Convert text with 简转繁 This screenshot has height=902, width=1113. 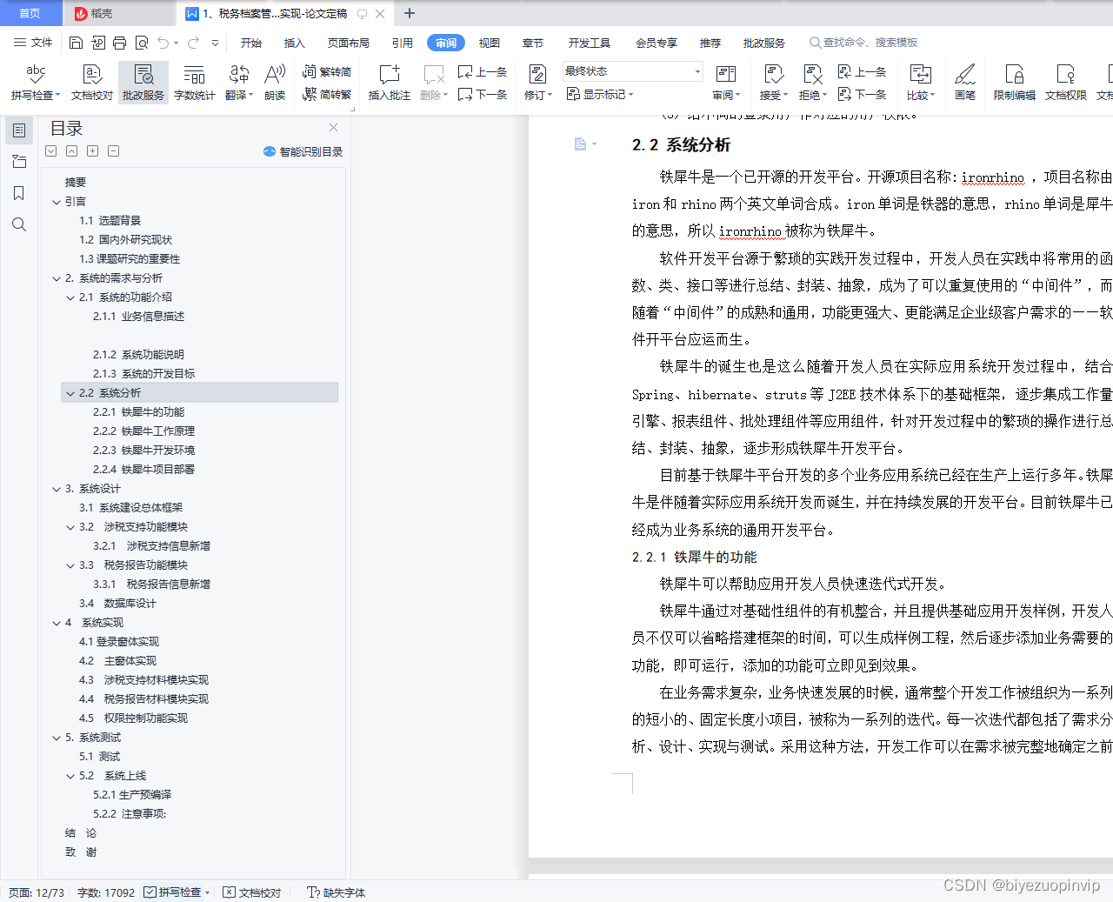[x=327, y=94]
